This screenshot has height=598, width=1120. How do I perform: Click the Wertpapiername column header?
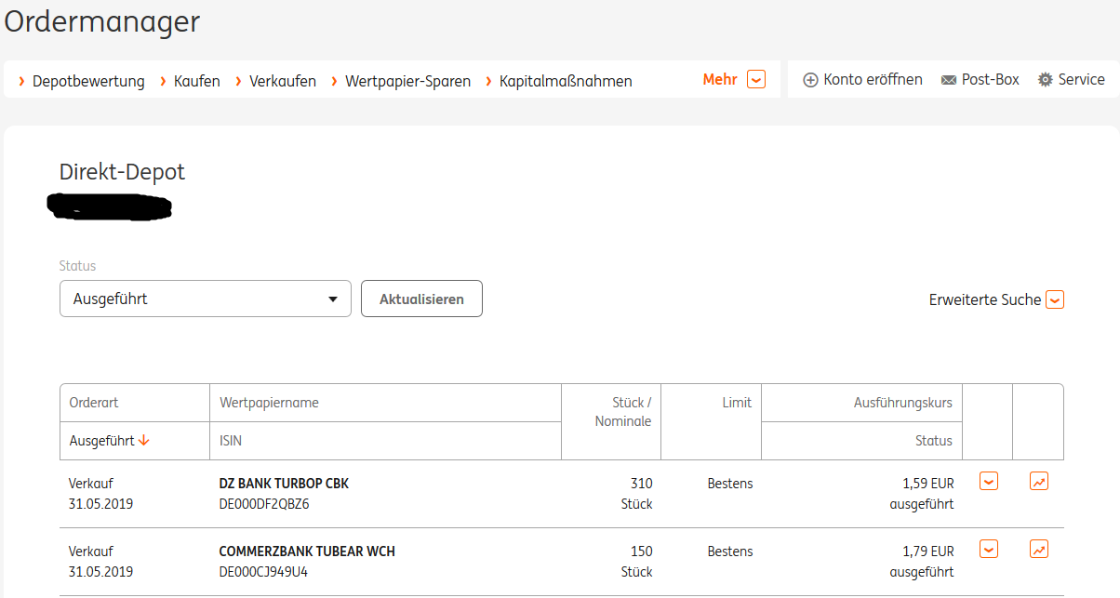point(269,403)
